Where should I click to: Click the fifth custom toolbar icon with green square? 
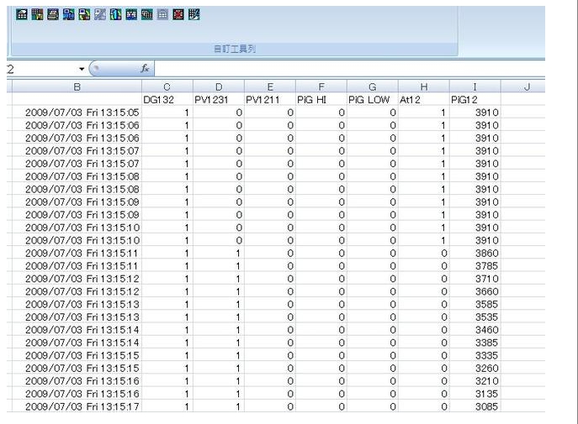point(84,15)
